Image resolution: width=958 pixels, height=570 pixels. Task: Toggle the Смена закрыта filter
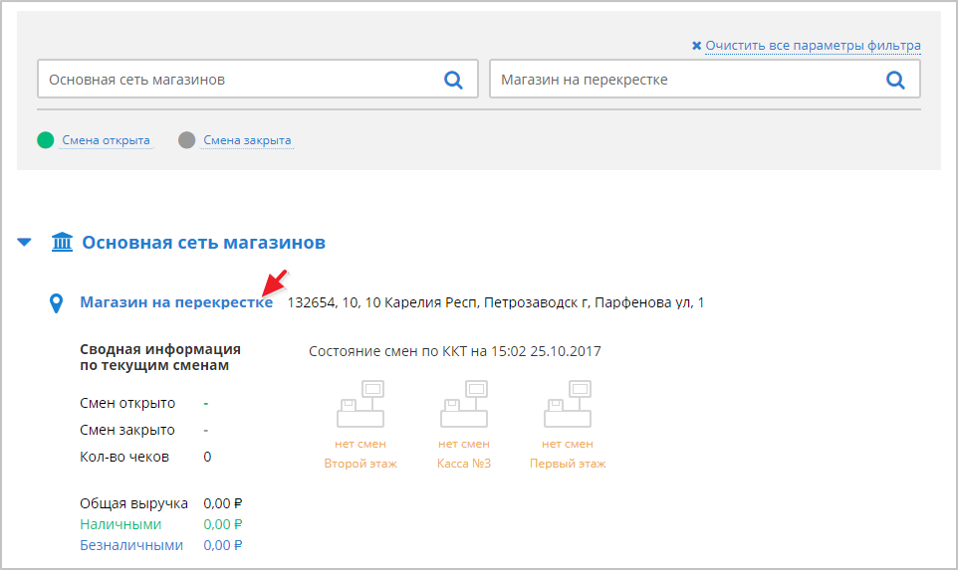[x=247, y=140]
